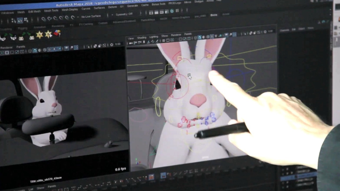This screenshot has width=340, height=191.
Task: Click the gold star R-plus shelf icon
Action: pyautogui.click(x=48, y=34)
